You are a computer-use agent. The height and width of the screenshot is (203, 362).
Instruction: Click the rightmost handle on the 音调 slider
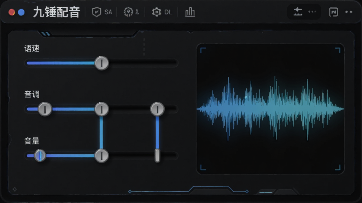point(157,109)
